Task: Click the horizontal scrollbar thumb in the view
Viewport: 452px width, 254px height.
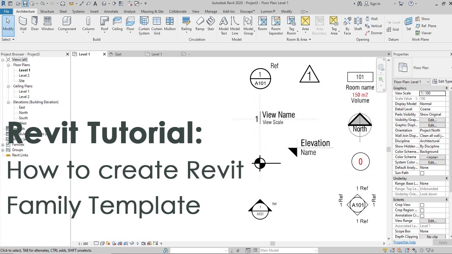Action: click(272, 243)
